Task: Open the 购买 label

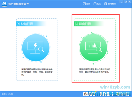Action: [99, 4]
